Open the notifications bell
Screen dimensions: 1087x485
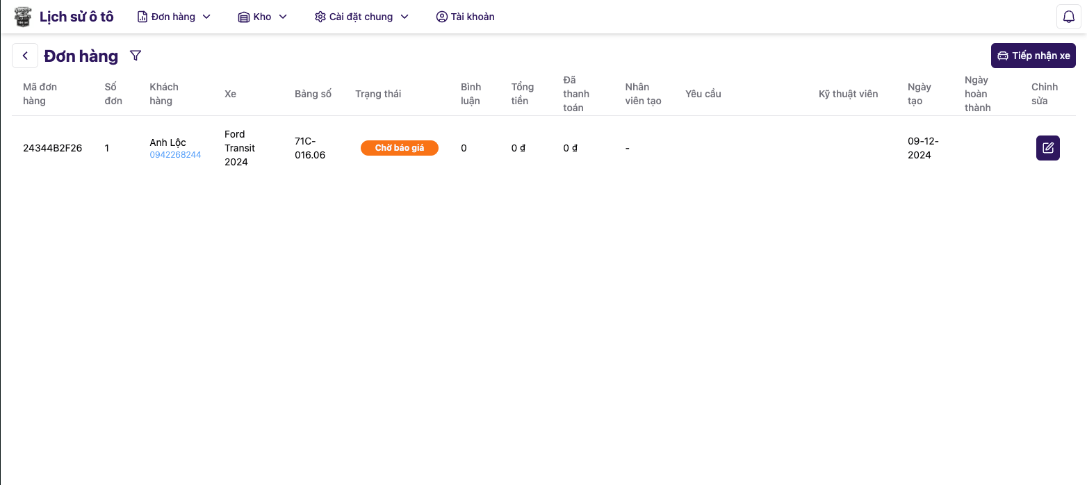[1068, 17]
